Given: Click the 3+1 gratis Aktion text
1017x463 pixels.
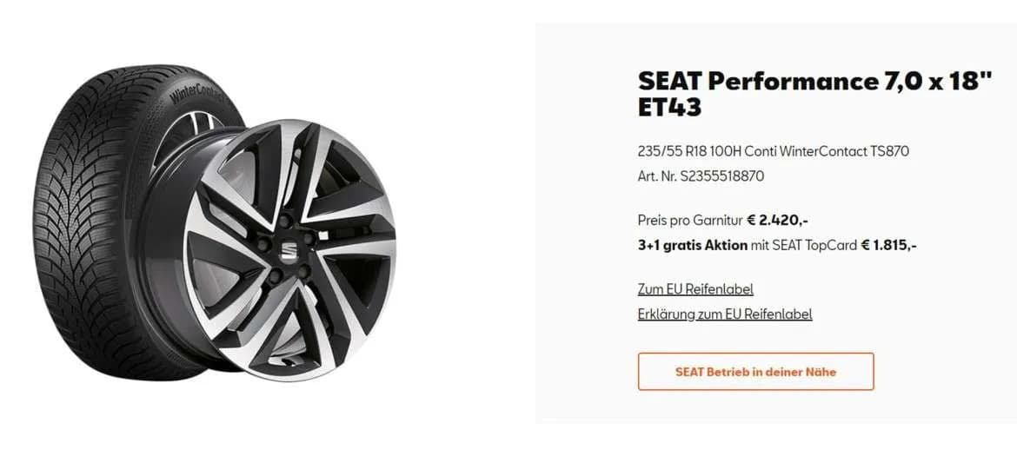Looking at the screenshot, I should [692, 246].
